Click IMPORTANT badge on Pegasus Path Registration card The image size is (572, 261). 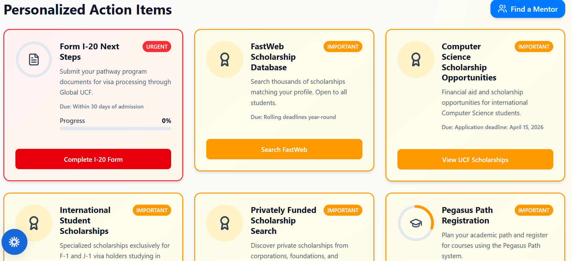pos(534,210)
